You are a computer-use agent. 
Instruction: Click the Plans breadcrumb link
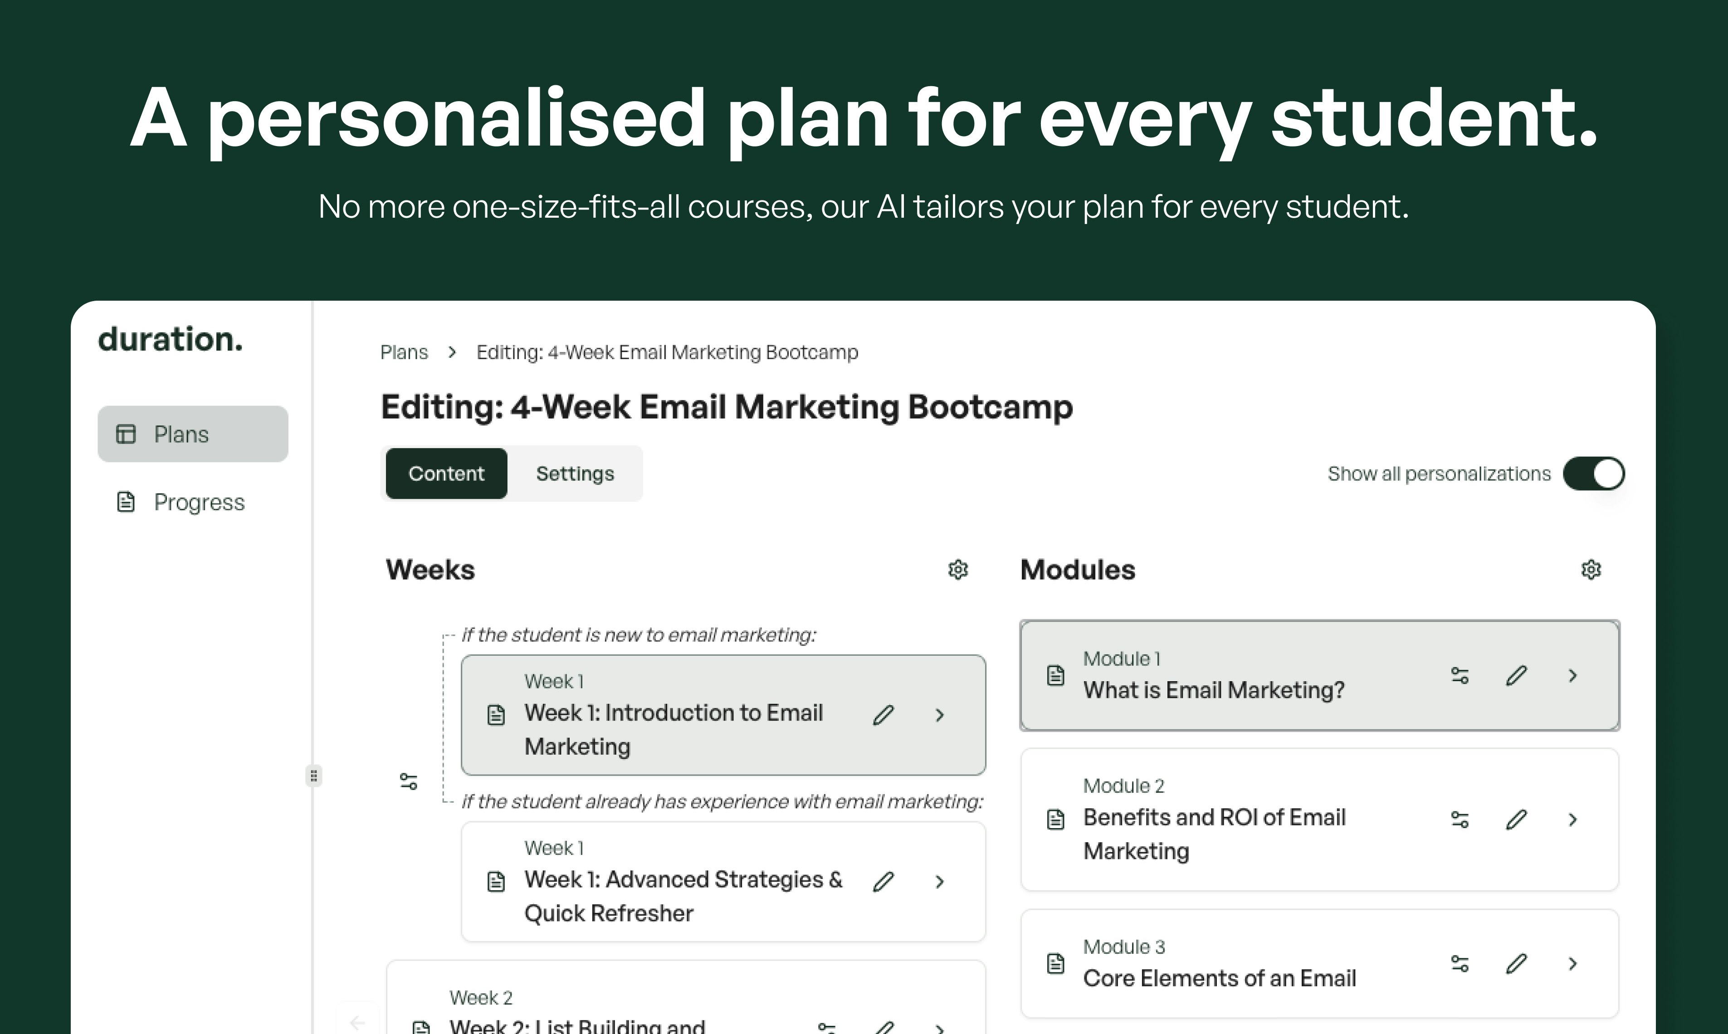point(404,352)
